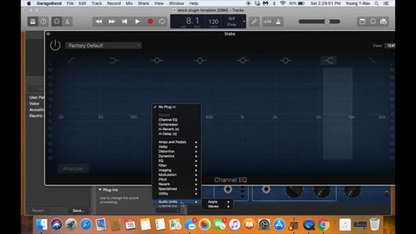Toggle the high shelf EQ band
This screenshot has height=234, width=416.
pyautogui.click(x=329, y=60)
